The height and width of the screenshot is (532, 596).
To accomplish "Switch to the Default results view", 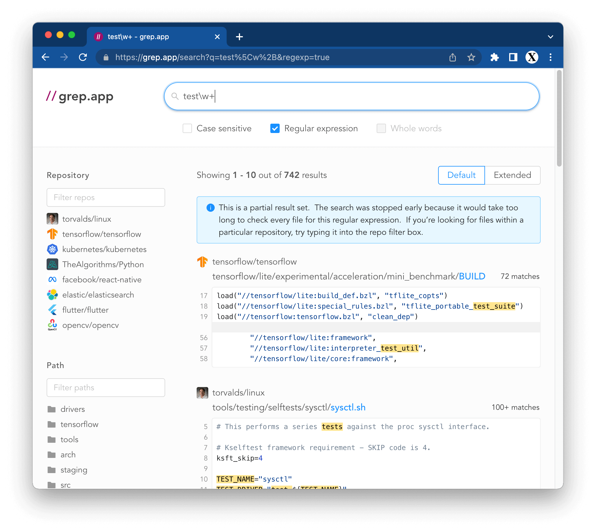I will [461, 175].
